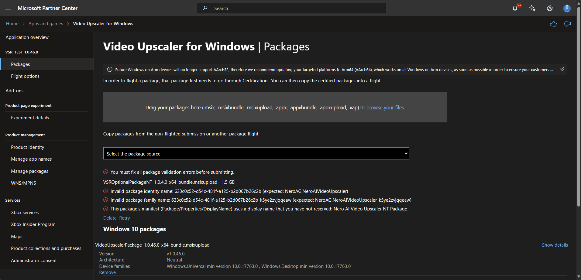
Task: Click the Windows 10 packages heading
Action: tap(135, 229)
